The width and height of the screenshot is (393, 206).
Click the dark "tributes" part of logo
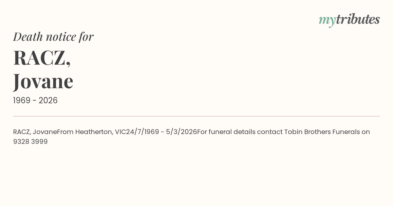pos(358,20)
